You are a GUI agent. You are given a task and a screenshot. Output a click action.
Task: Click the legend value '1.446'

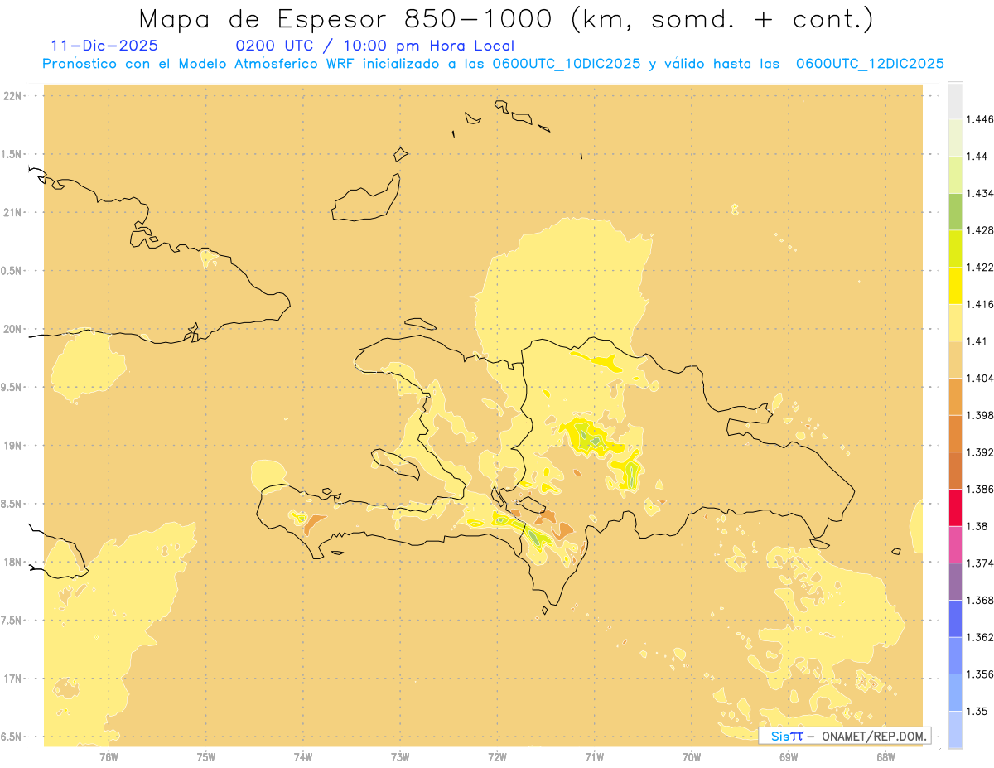980,119
